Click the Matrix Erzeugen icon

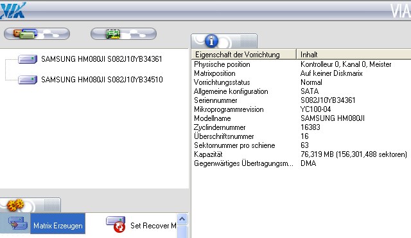click(17, 224)
